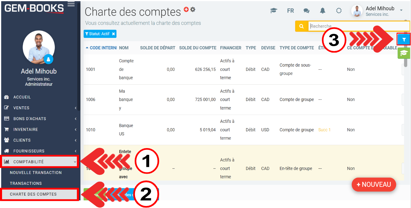The width and height of the screenshot is (411, 208).
Task: Remove the 'Statut: Actif' filter tag
Action: (113, 34)
